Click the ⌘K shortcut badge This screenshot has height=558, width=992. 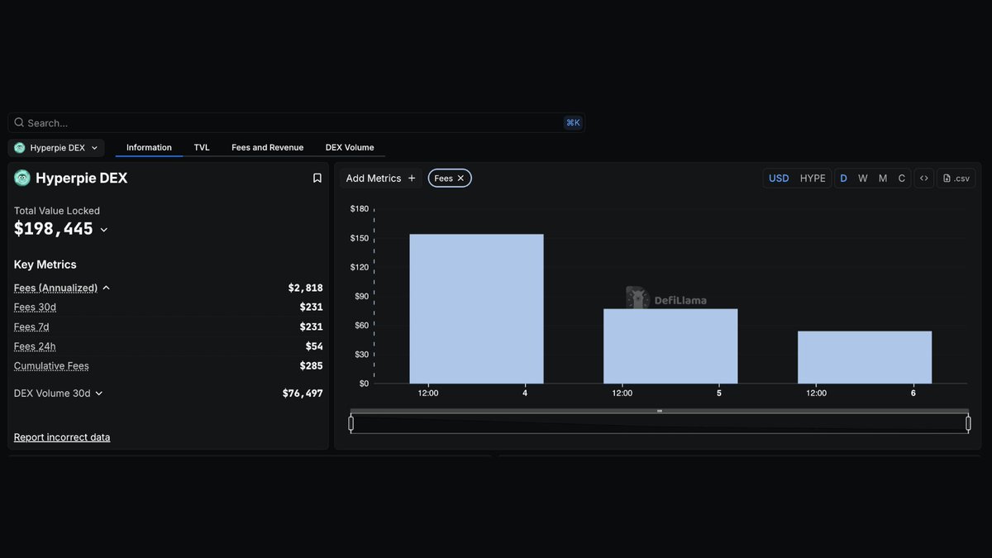point(573,122)
